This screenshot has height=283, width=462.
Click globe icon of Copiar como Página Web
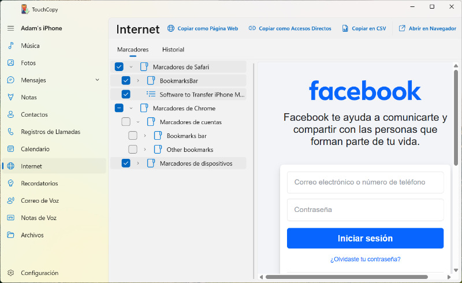171,28
